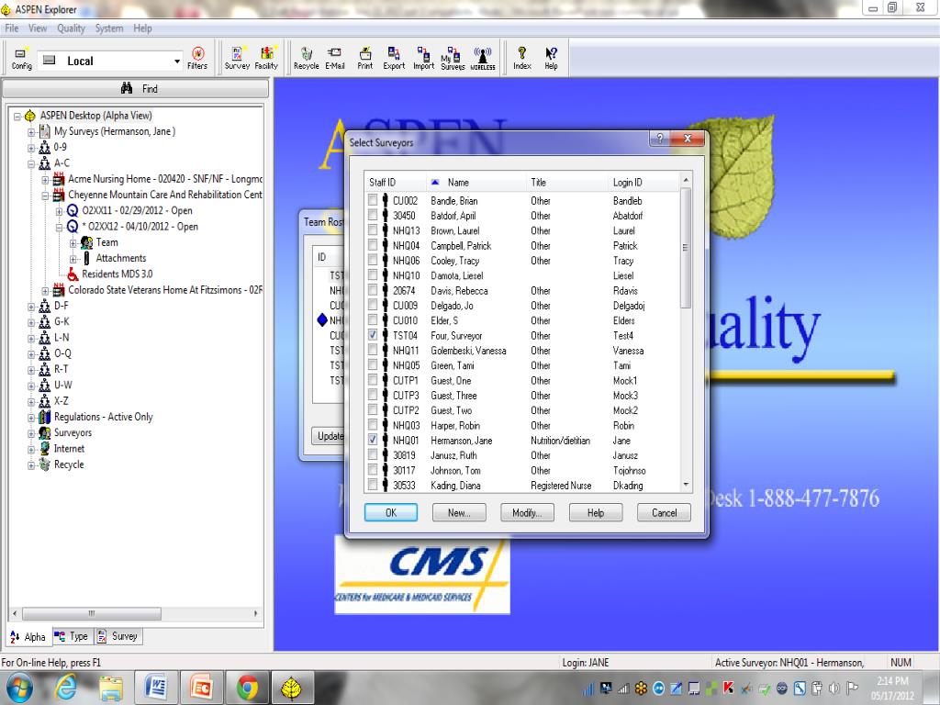Switch to the Type tab

point(72,636)
